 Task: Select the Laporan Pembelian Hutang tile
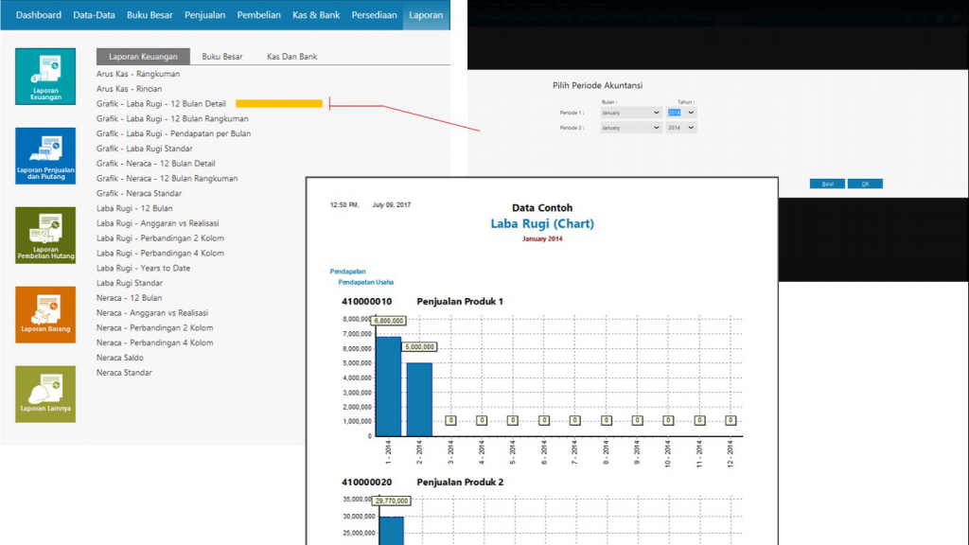pos(45,236)
